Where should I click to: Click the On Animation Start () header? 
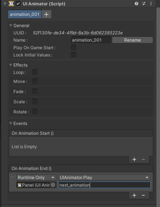pyautogui.click(x=81, y=133)
